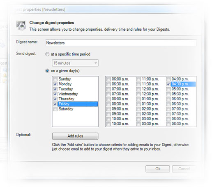The image size is (212, 187).
Task: Uncheck the 04:30 p.m. time slot
Action: coord(168,84)
